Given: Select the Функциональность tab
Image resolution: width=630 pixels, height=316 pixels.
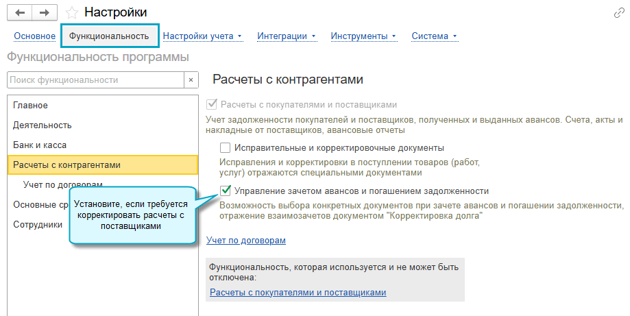Looking at the screenshot, I should point(110,36).
